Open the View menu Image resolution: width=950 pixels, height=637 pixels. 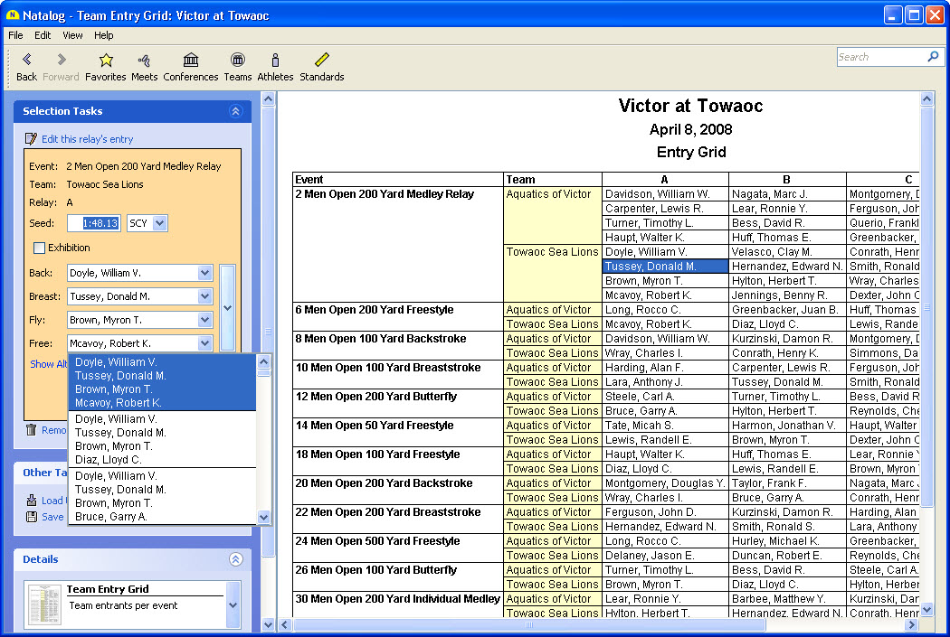click(x=72, y=35)
